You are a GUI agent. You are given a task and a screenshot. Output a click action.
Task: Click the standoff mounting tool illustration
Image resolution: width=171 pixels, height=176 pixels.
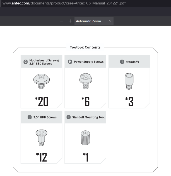[x=85, y=138]
